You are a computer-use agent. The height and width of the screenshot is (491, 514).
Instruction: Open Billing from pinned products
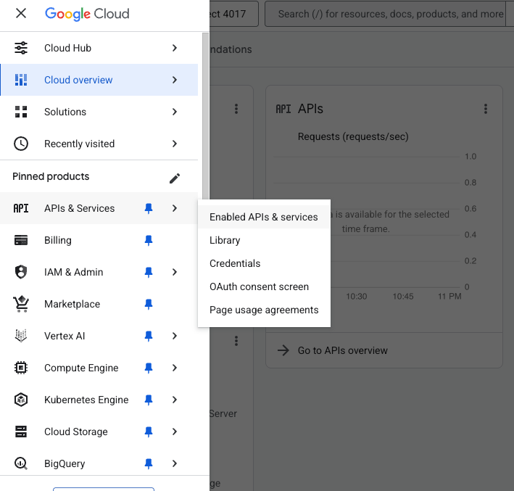(x=99, y=240)
